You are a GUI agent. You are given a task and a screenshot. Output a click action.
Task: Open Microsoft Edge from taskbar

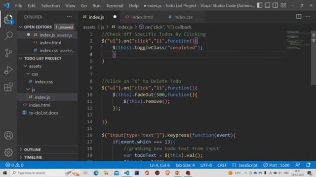pyautogui.click(x=96, y=173)
